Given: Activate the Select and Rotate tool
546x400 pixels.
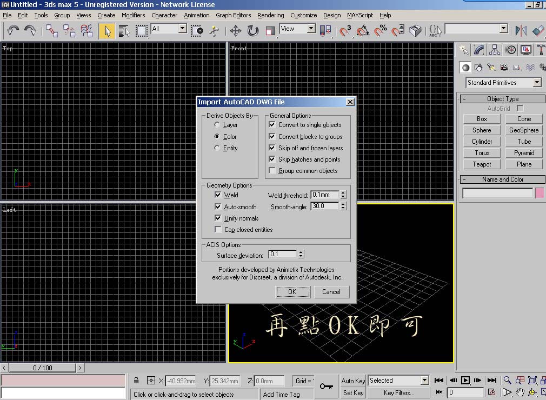Looking at the screenshot, I should (x=253, y=31).
